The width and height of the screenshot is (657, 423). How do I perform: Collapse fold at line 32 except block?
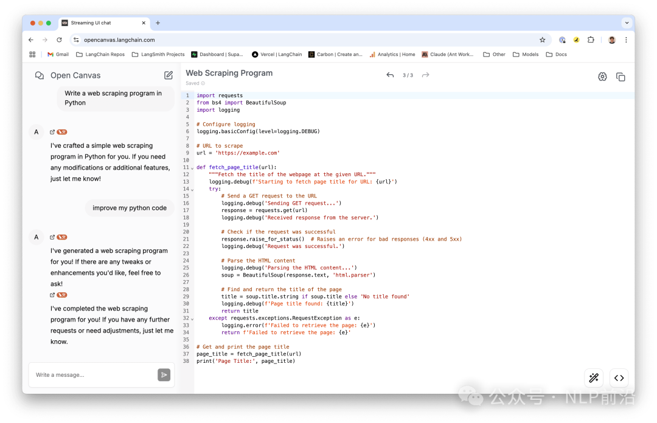192,318
